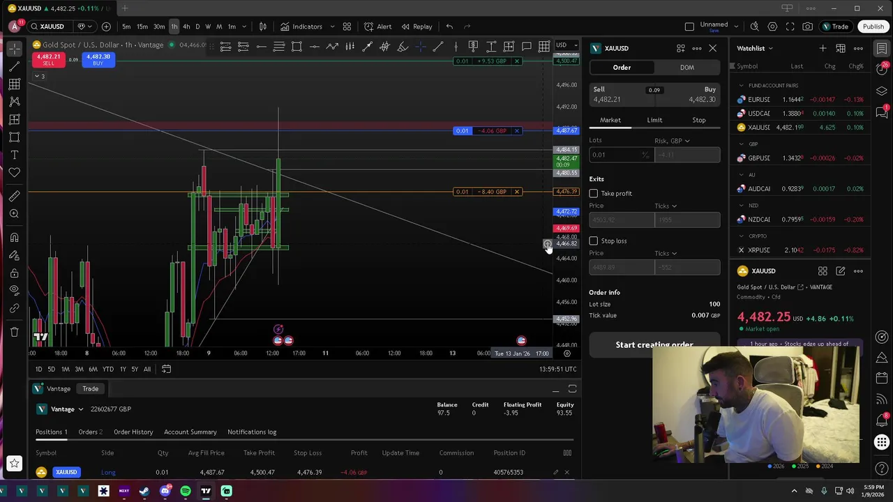Add symbol to watchlist with plus icon
The image size is (893, 502).
click(823, 48)
